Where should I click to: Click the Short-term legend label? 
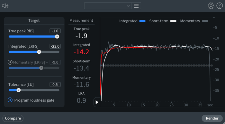point(159,21)
